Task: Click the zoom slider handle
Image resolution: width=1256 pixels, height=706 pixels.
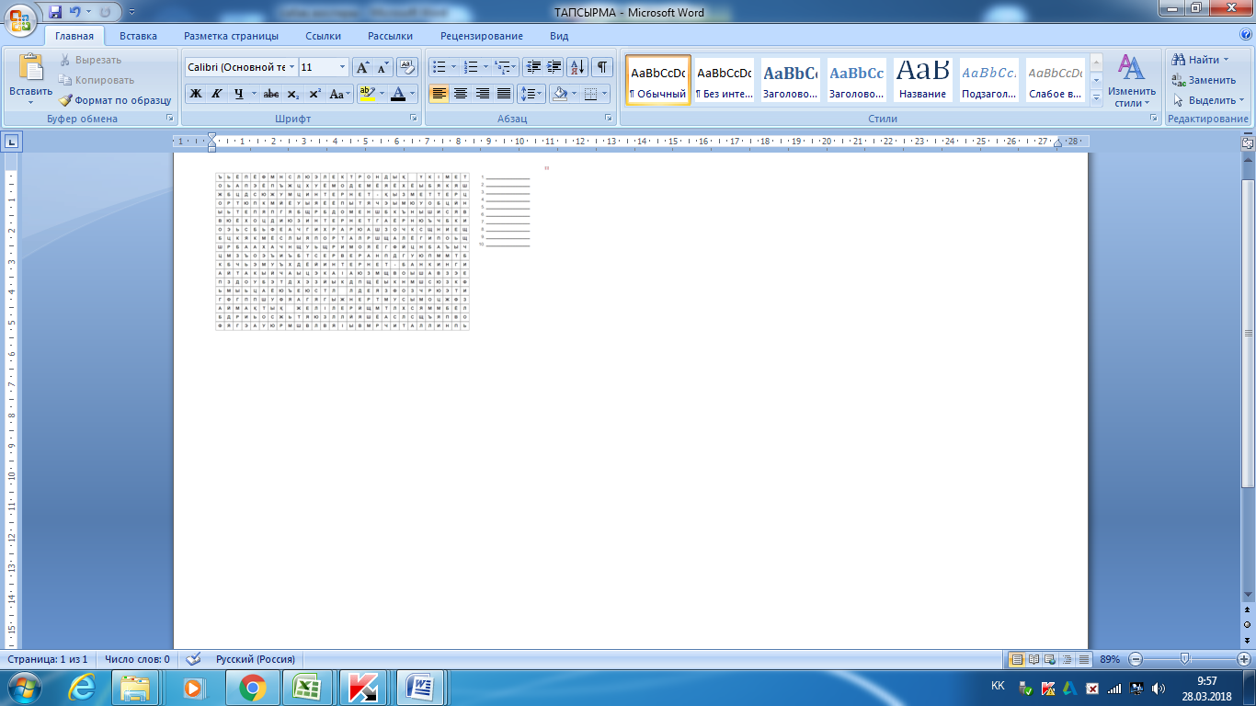Action: point(1185,659)
